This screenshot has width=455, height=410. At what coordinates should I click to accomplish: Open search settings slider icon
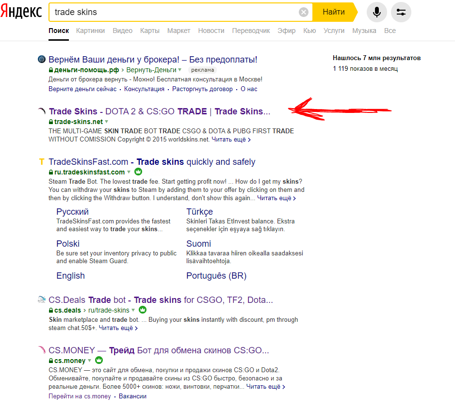[401, 12]
